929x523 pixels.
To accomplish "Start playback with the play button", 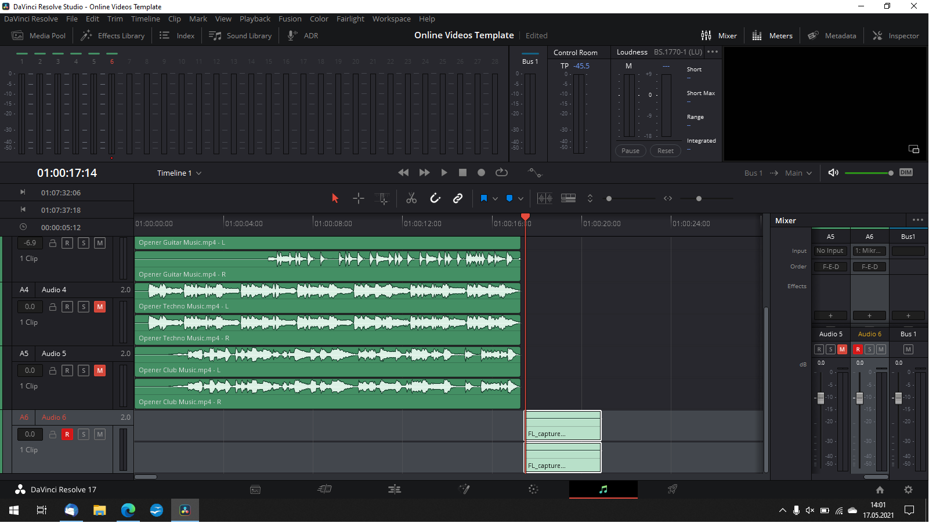I will tap(444, 173).
